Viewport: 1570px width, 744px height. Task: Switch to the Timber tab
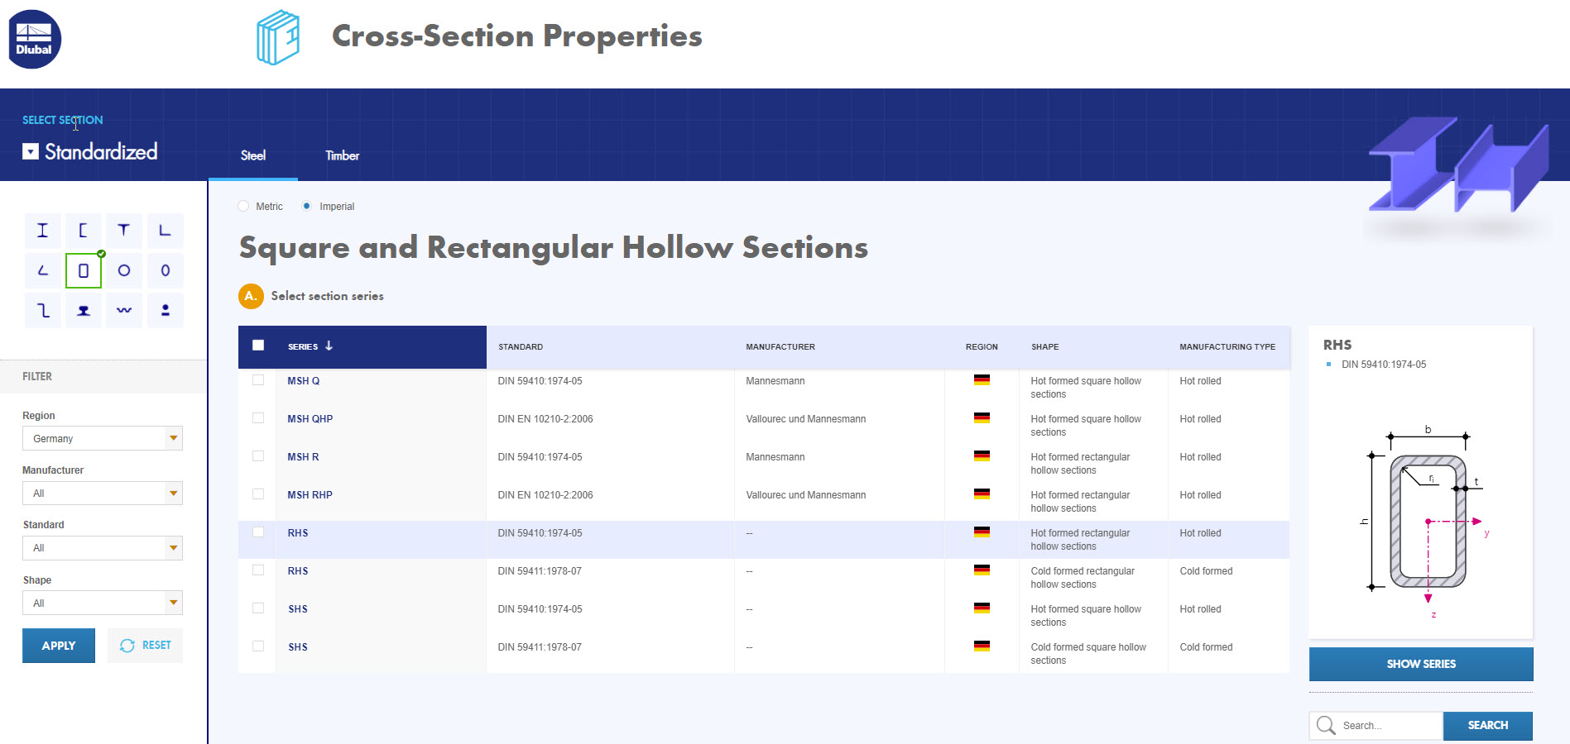[x=342, y=155]
